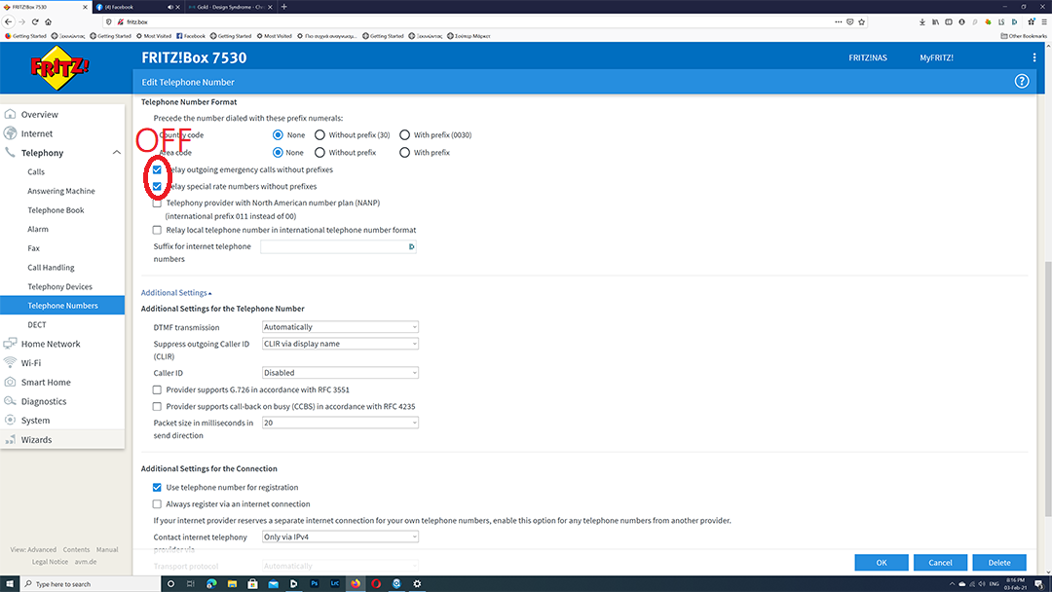
Task: Switch to the Facebook browser tab
Action: (137, 7)
